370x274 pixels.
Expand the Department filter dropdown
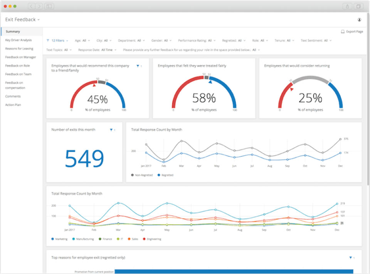tap(131, 41)
